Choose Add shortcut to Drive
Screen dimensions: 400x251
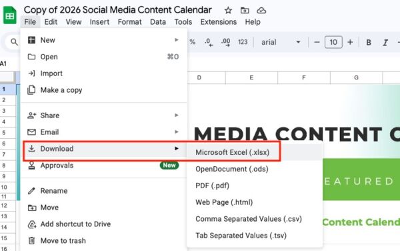pyautogui.click(x=103, y=224)
